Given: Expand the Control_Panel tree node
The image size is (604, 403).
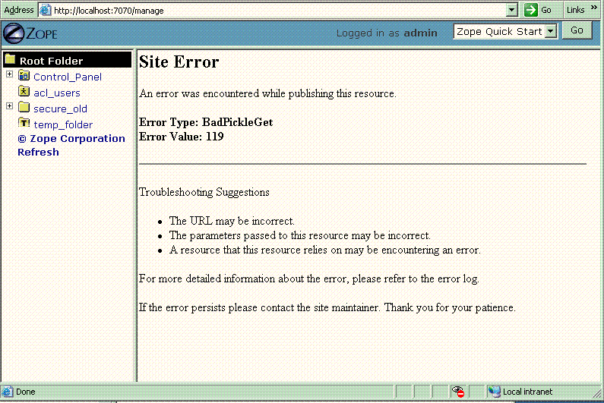Looking at the screenshot, I should 9,74.
